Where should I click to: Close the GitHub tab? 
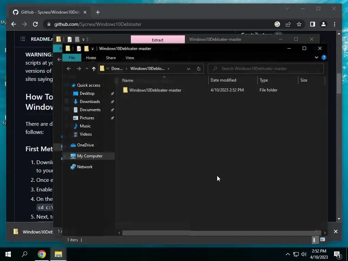pyautogui.click(x=85, y=12)
